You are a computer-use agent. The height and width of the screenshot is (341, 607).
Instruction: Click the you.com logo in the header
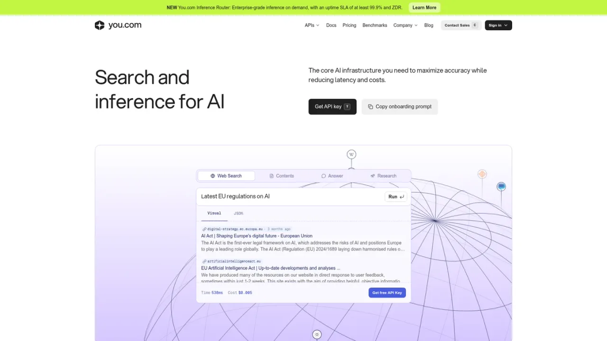pos(118,25)
